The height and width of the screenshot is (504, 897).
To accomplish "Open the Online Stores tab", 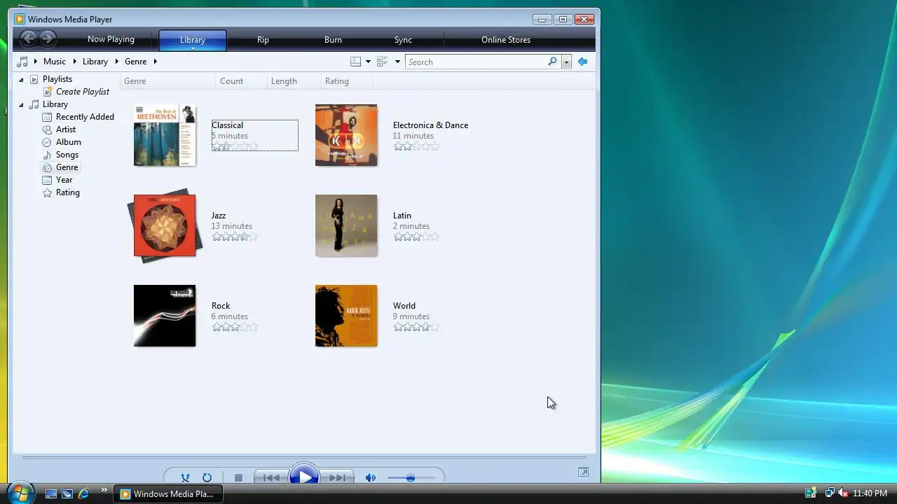I will click(506, 40).
